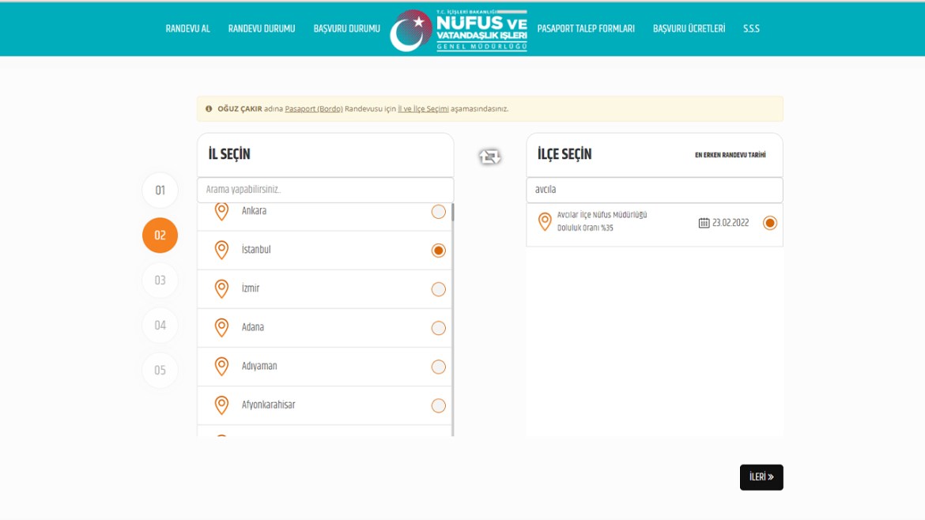The image size is (925, 520).
Task: Click the location pin icon beside Afyonkarahisar
Action: pos(222,405)
